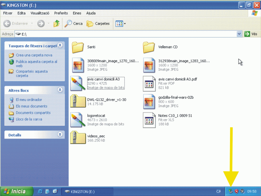Click the Inicia start button
Screen dimensions: 261x196
[x=17, y=191]
